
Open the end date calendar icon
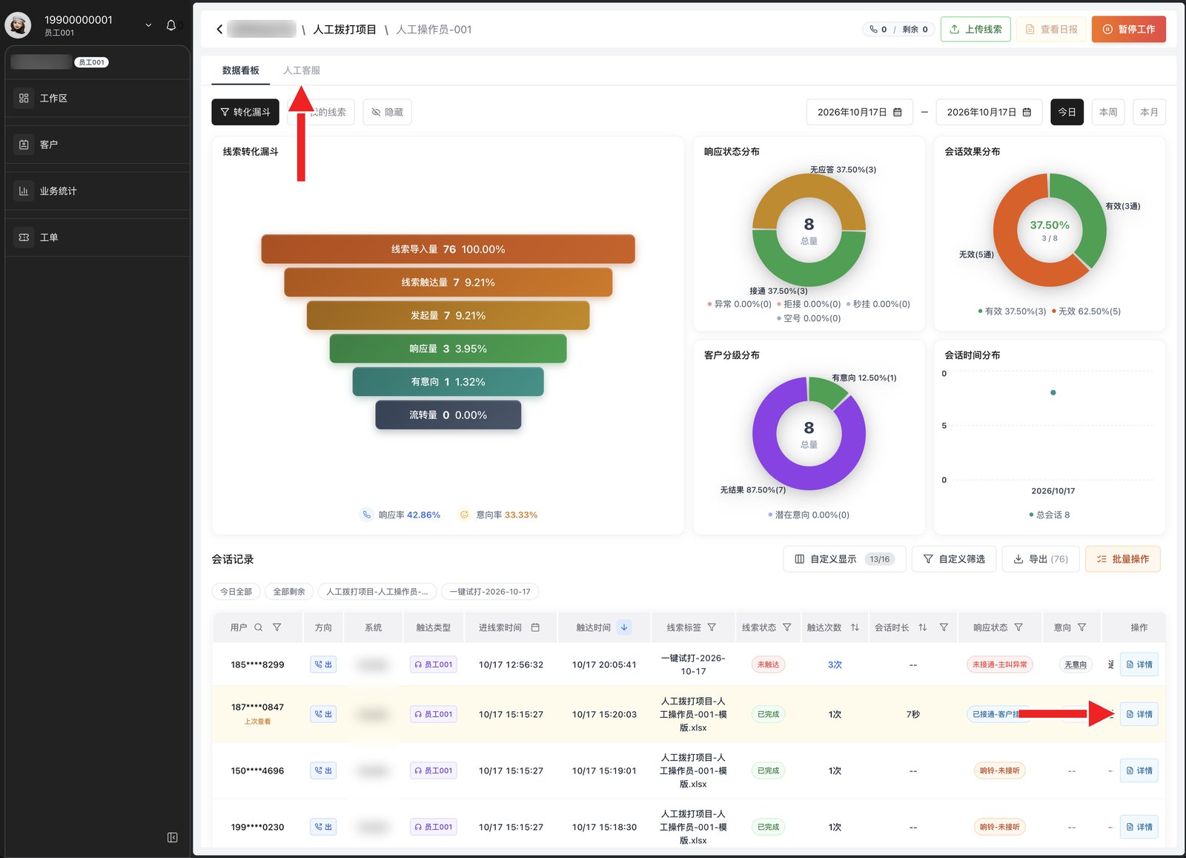pos(1027,112)
